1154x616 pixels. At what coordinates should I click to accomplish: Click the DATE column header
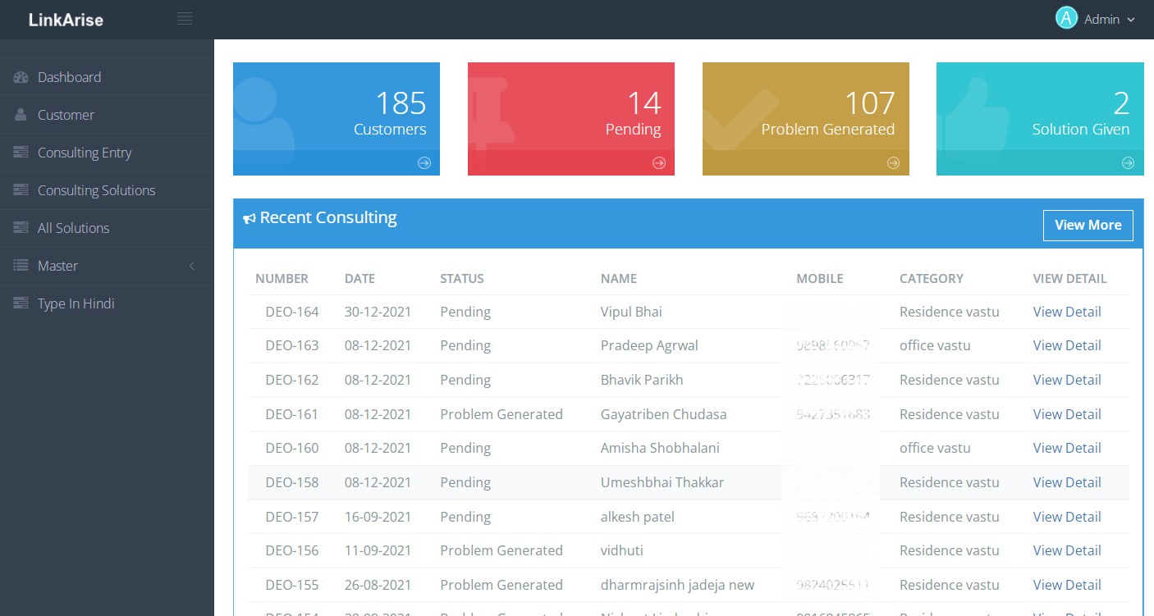point(359,279)
